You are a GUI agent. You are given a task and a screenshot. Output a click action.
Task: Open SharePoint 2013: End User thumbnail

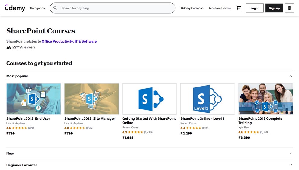pos(34,99)
